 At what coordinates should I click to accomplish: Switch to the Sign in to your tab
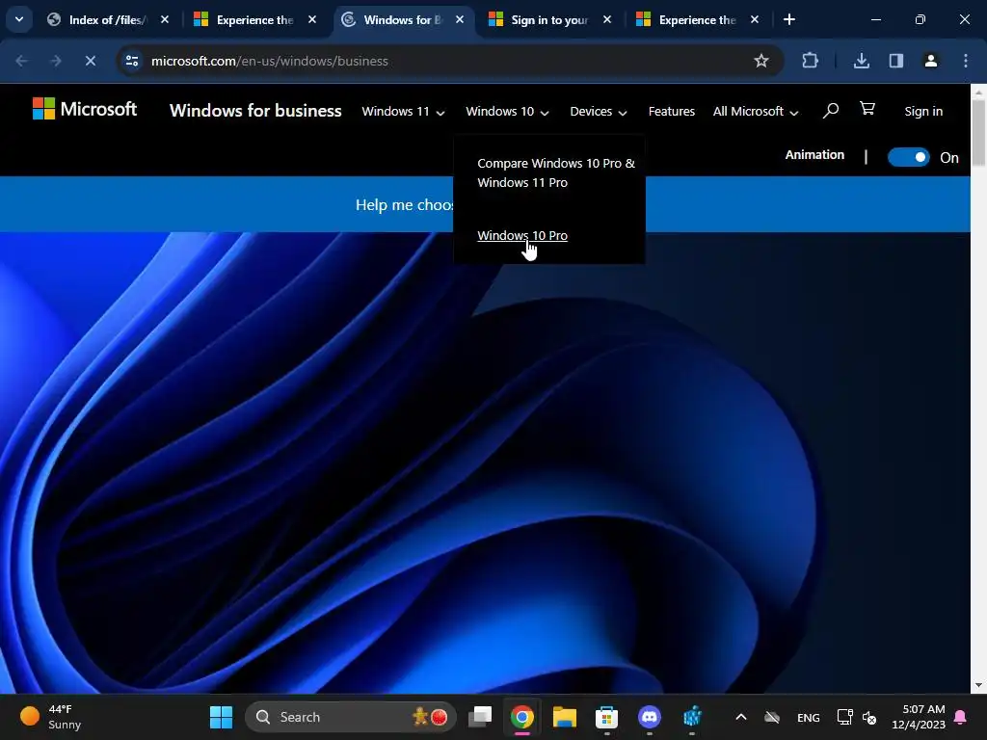tap(549, 19)
